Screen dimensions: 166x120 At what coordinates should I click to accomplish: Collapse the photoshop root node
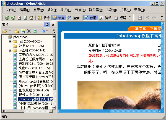5,37
